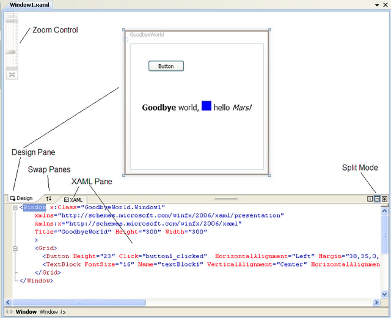Collapse the Window element outline node

tap(15, 208)
